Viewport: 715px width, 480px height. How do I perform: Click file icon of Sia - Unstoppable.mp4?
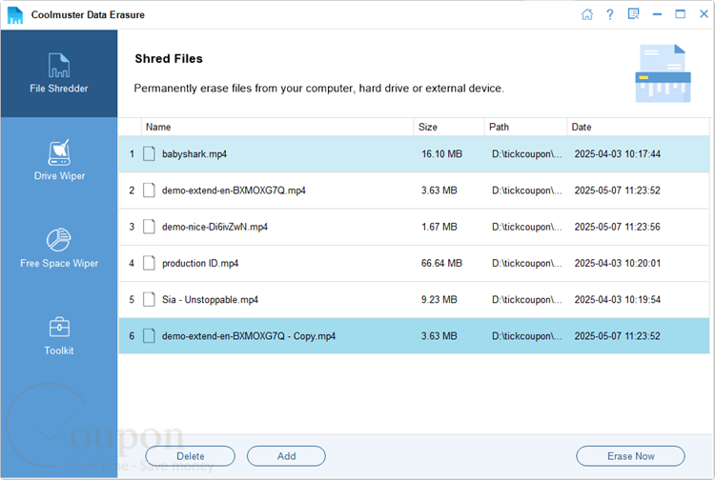(149, 300)
